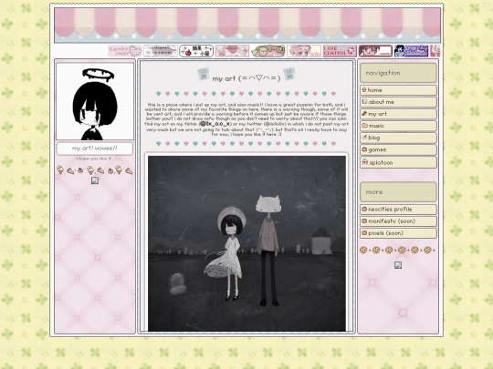Go to the home navigation link
493x369 pixels.
pyautogui.click(x=398, y=90)
